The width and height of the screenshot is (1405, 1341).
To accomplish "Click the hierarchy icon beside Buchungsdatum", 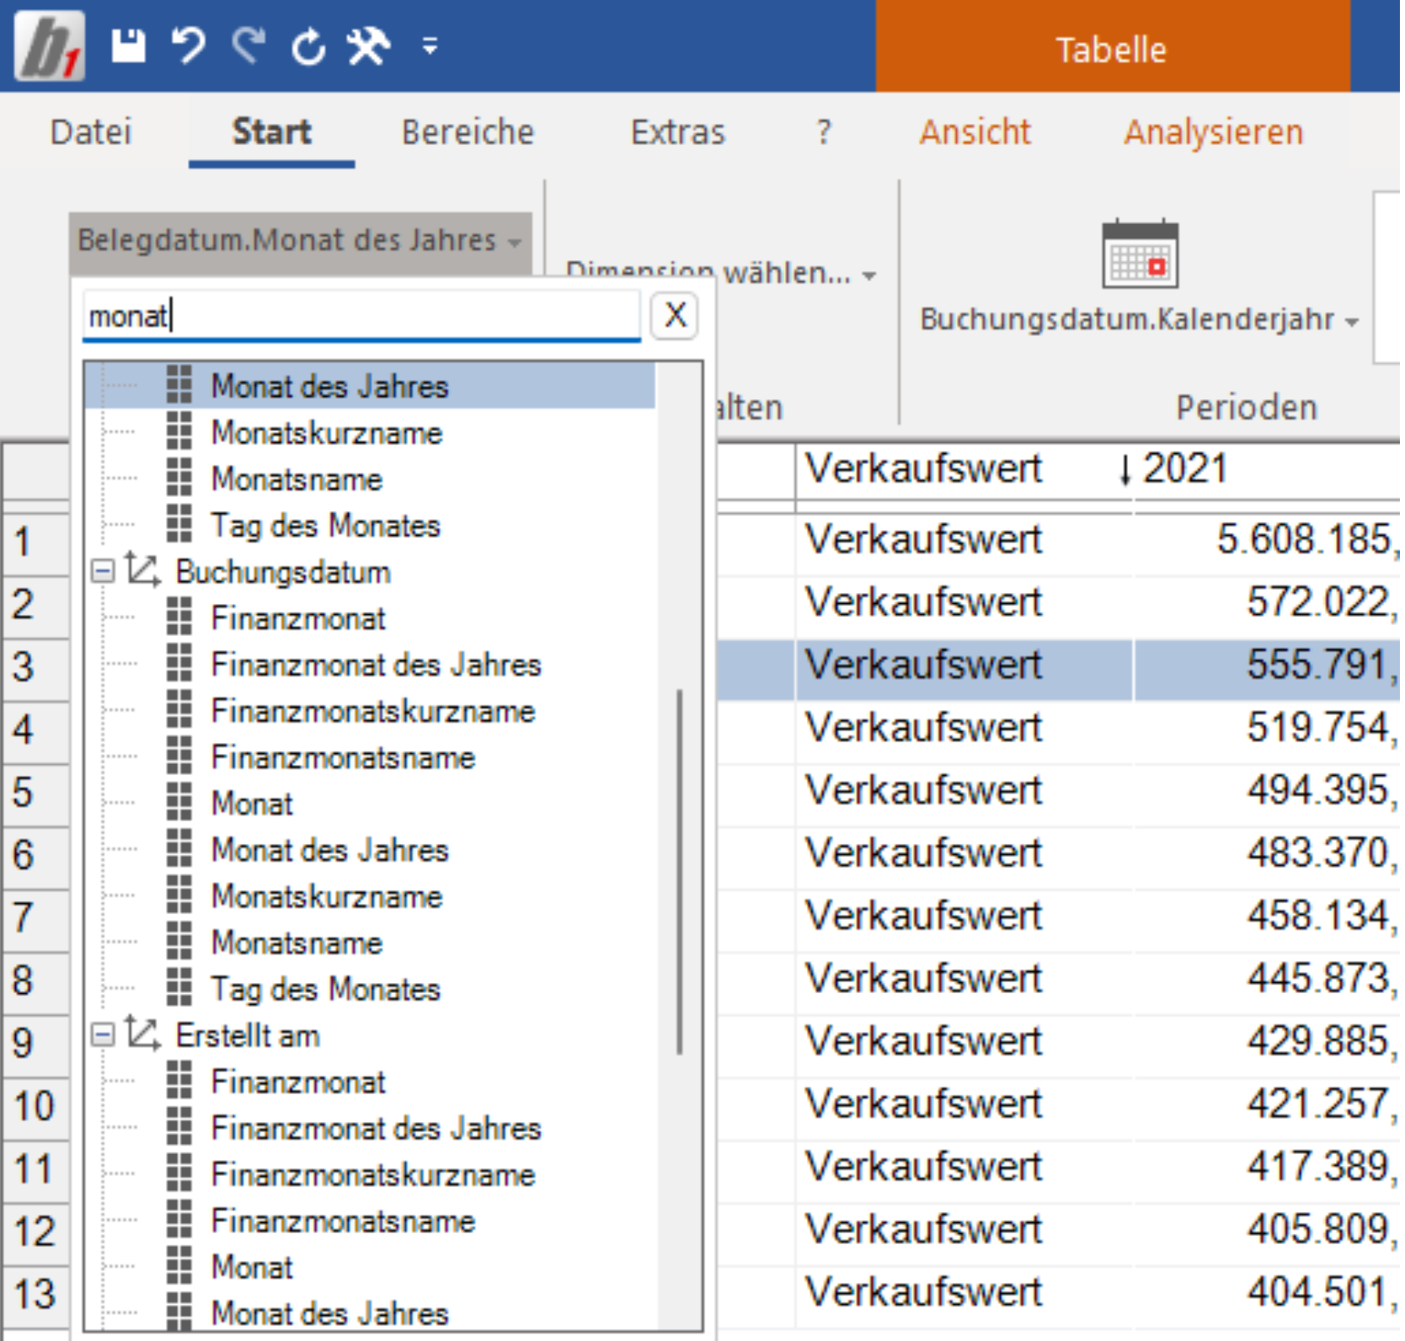I will click(x=142, y=571).
